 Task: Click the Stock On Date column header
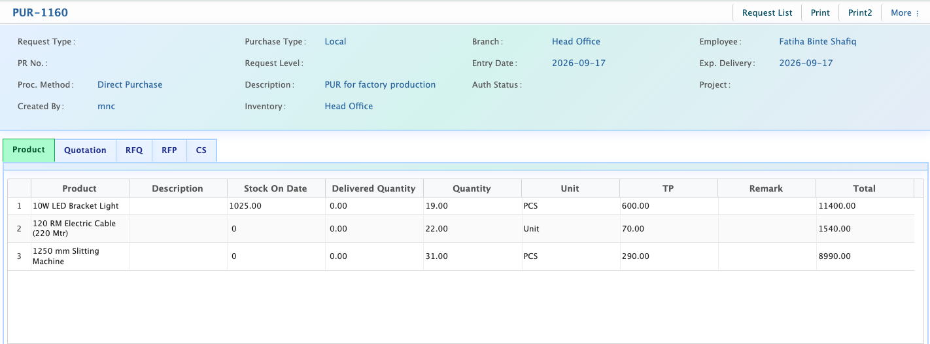coord(275,188)
